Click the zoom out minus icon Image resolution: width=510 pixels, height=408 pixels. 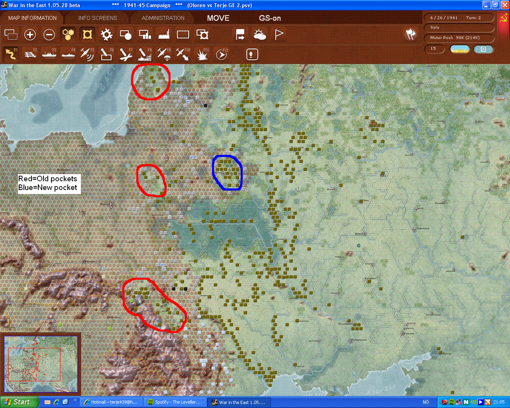click(x=49, y=35)
